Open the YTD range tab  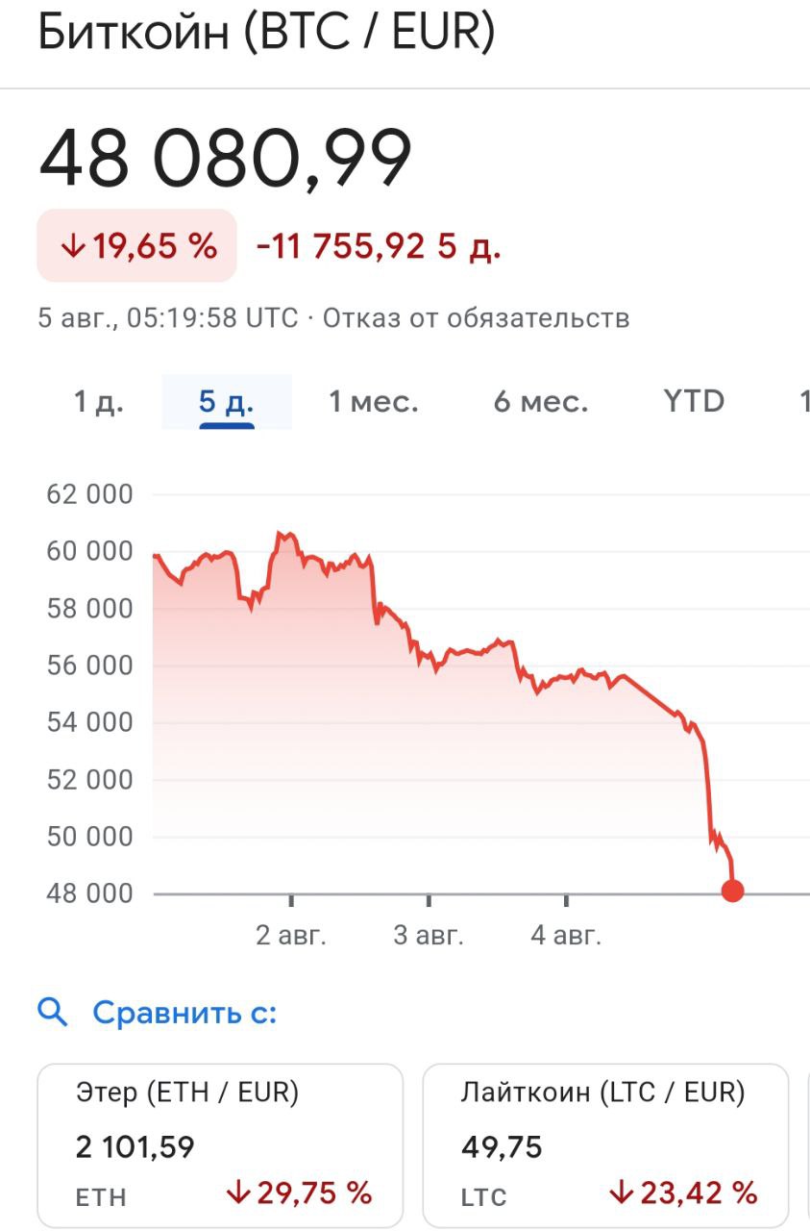pos(694,401)
